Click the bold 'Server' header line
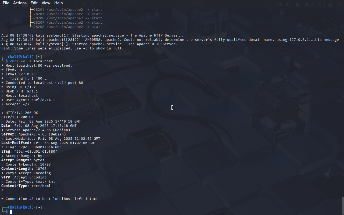 pos(34,134)
